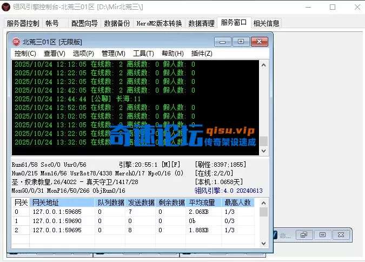Minimize the 北荒三01区 inner window

point(223,42)
